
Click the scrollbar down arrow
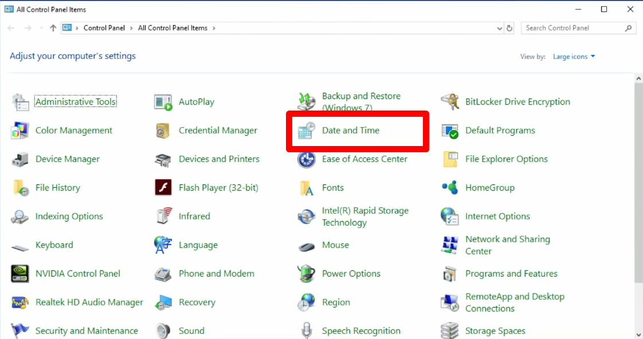click(x=638, y=335)
